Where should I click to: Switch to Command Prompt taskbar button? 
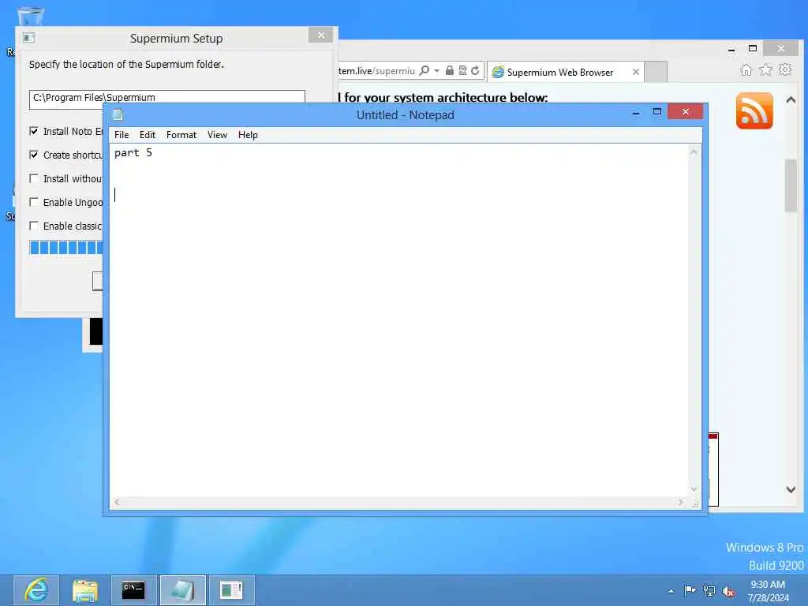point(133,590)
